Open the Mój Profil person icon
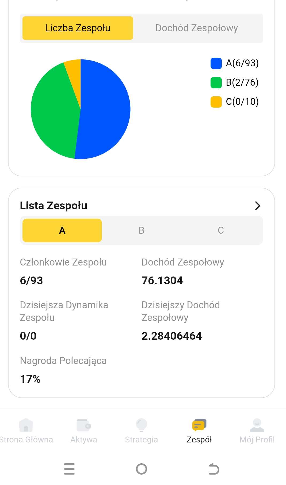 [x=257, y=425]
